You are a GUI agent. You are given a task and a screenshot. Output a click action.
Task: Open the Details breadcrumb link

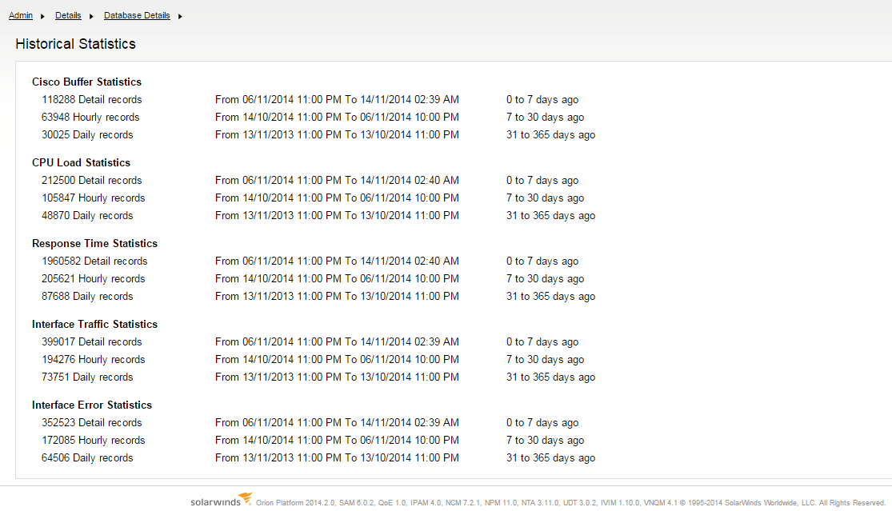point(68,14)
